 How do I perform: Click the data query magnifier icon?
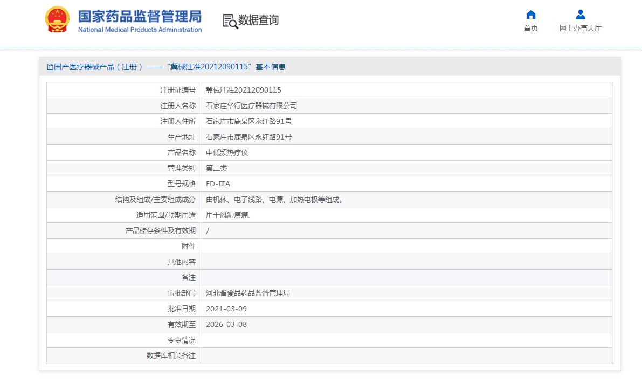pyautogui.click(x=230, y=22)
